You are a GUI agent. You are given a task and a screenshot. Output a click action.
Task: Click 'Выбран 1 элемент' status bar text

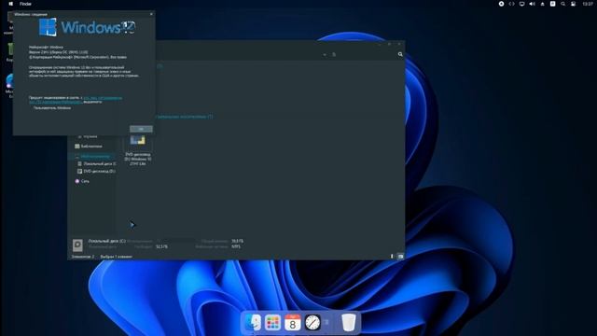tap(116, 257)
